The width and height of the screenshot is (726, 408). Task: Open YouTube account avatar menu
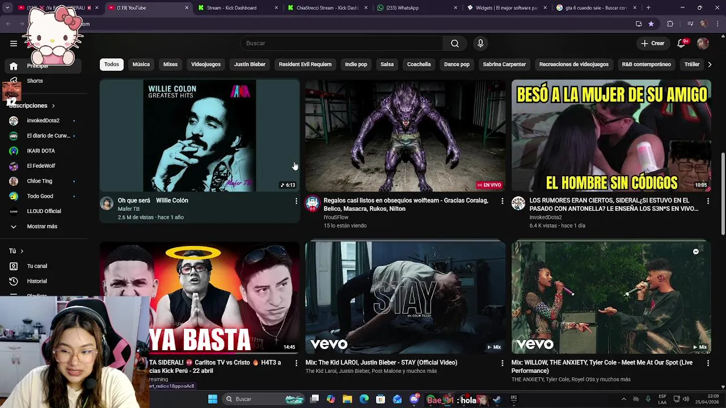703,43
